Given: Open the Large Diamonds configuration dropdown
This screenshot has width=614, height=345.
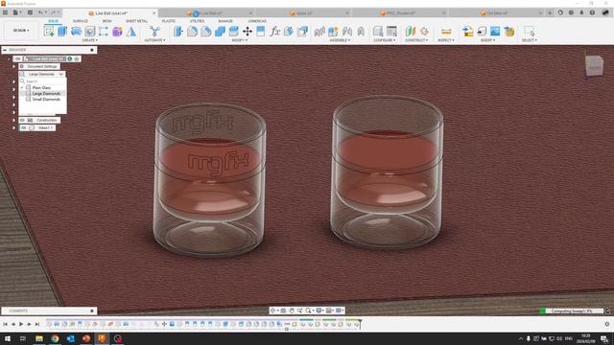Looking at the screenshot, I should tap(42, 74).
